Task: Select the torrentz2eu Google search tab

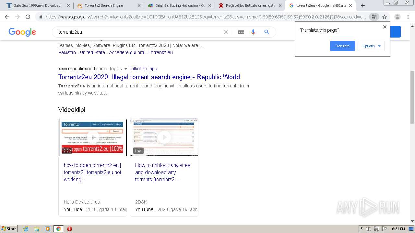Action: tap(320, 6)
